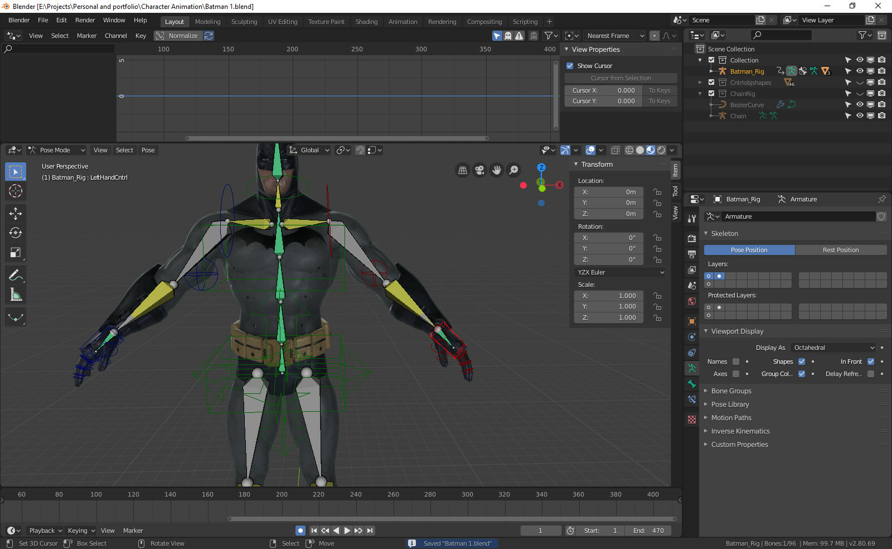Choose the Move tool in the toolbar
The height and width of the screenshot is (549, 892).
[x=16, y=213]
